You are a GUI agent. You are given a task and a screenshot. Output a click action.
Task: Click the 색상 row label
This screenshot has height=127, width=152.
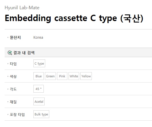(x=13, y=76)
